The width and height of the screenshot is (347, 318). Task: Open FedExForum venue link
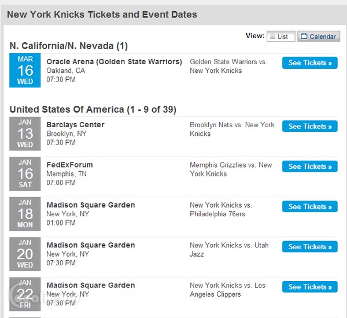(69, 165)
